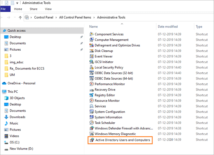Viewport: 214px width, 155px height.
Task: Click the Music note icon in sidebar
Action: [x=6, y=123]
